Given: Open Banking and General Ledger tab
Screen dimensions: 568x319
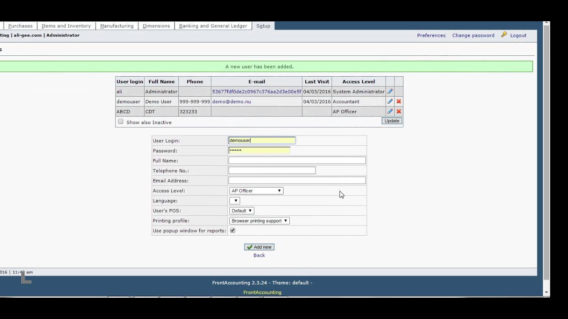Looking at the screenshot, I should tap(213, 26).
